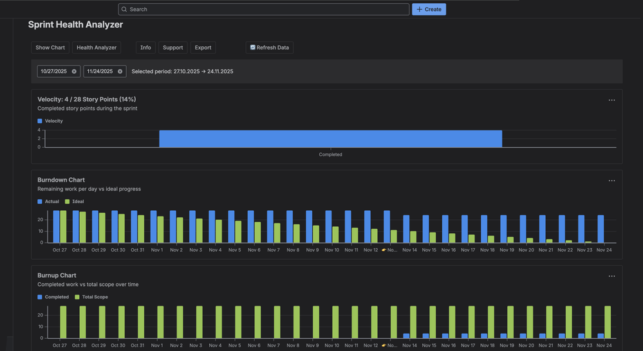Image resolution: width=643 pixels, height=351 pixels.
Task: Open Burndown Chart three-dot options menu
Action: coord(611,181)
